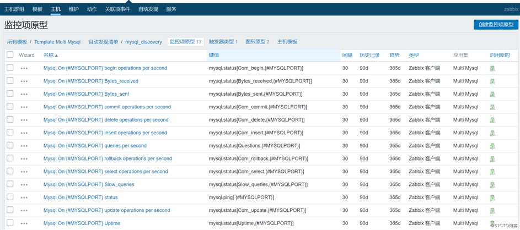Toggle enabled 是 for status row
Image resolution: width=520 pixels, height=230 pixels.
coord(492,197)
